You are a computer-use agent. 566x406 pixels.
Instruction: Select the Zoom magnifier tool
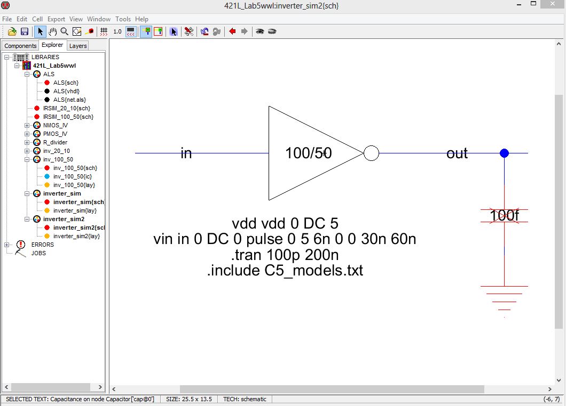(x=65, y=31)
